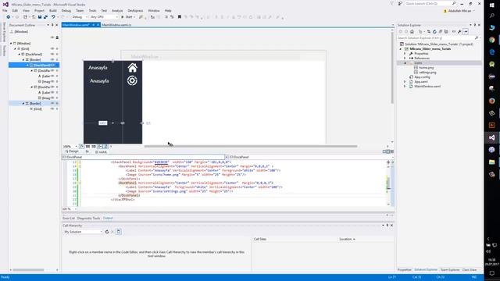
Task: Click the Preview Selected Items toolbar button
Action: point(466,31)
